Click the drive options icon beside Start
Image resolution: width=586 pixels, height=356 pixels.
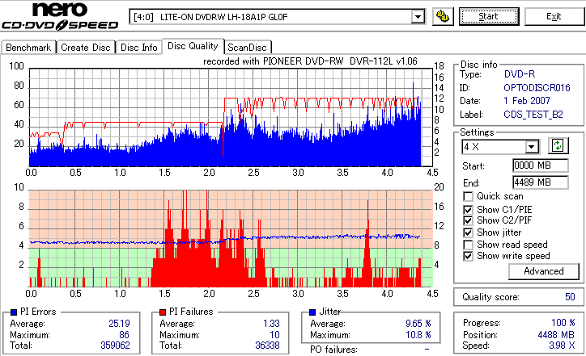click(443, 17)
